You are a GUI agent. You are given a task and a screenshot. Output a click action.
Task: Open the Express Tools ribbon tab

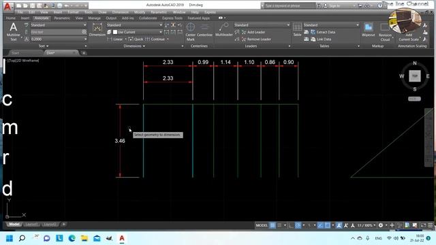[172, 18]
